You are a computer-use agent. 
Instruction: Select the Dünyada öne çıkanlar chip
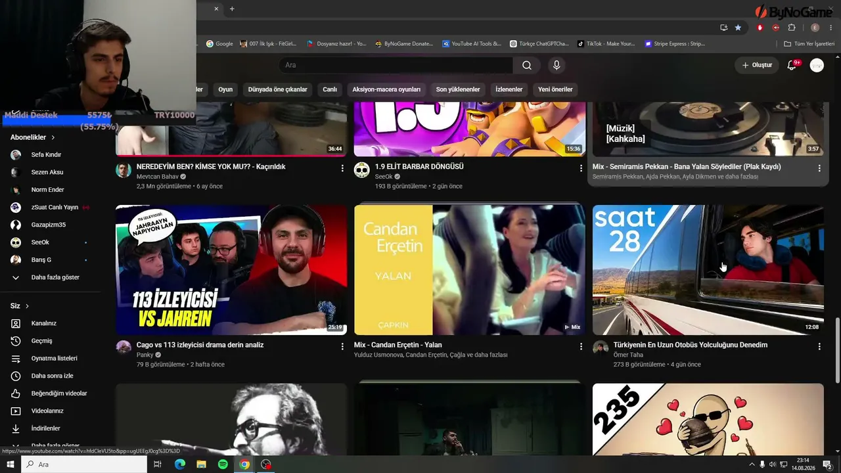pyautogui.click(x=278, y=89)
